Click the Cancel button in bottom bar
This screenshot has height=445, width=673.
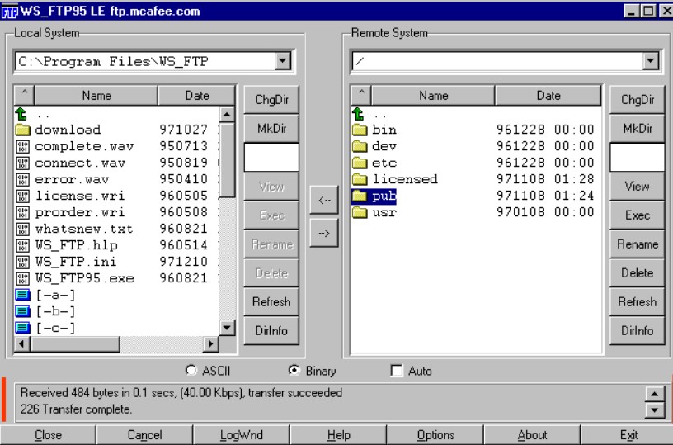[x=144, y=435]
